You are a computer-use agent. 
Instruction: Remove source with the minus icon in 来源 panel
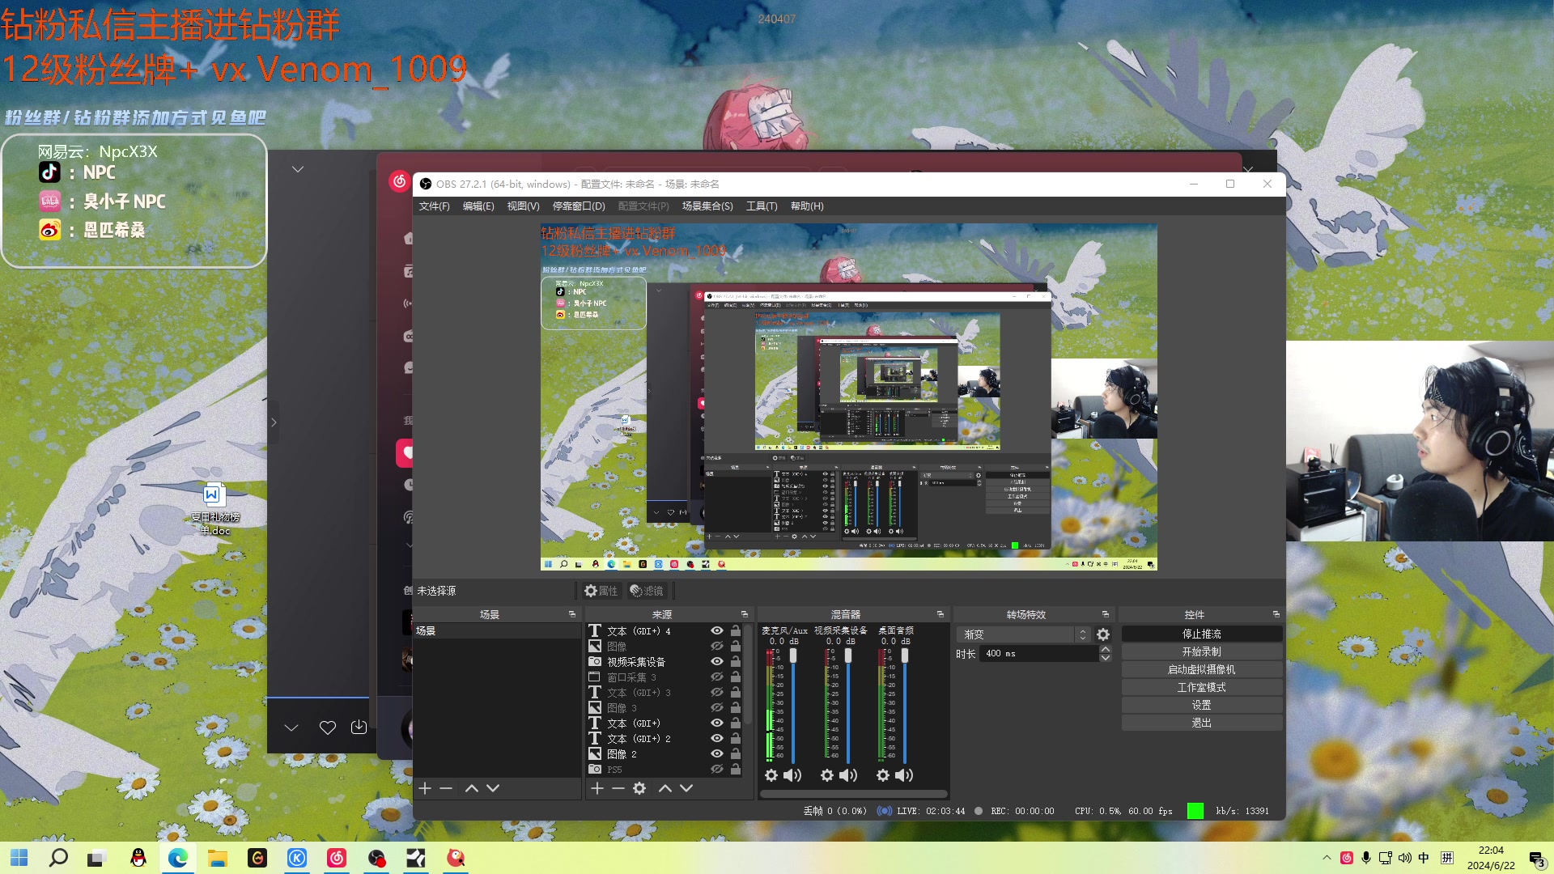[x=618, y=788]
